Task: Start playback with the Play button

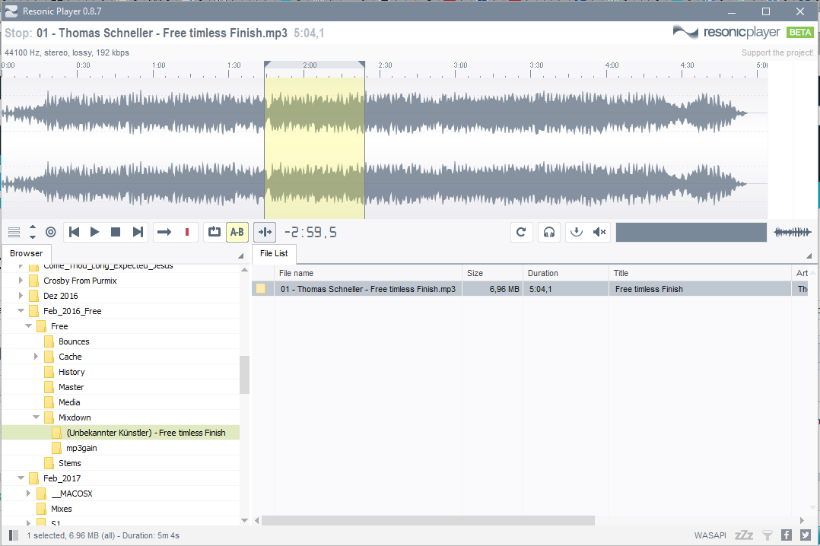Action: point(94,232)
